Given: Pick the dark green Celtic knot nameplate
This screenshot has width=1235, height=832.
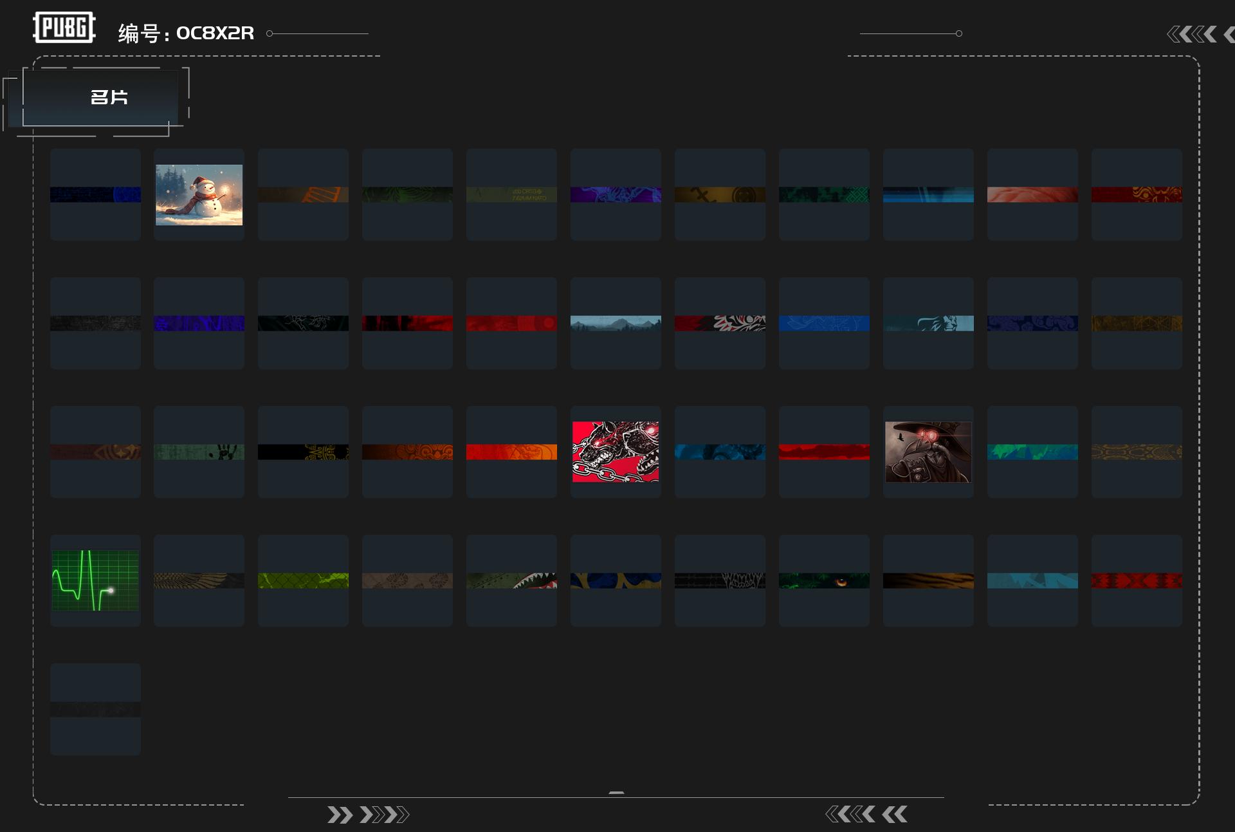Looking at the screenshot, I should coord(824,194).
